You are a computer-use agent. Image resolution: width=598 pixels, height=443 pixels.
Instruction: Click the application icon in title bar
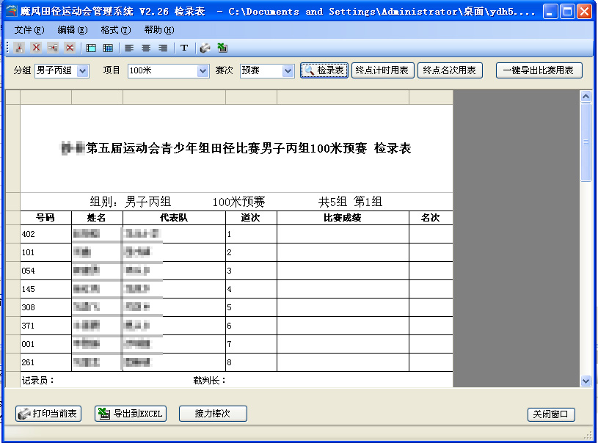(12, 11)
